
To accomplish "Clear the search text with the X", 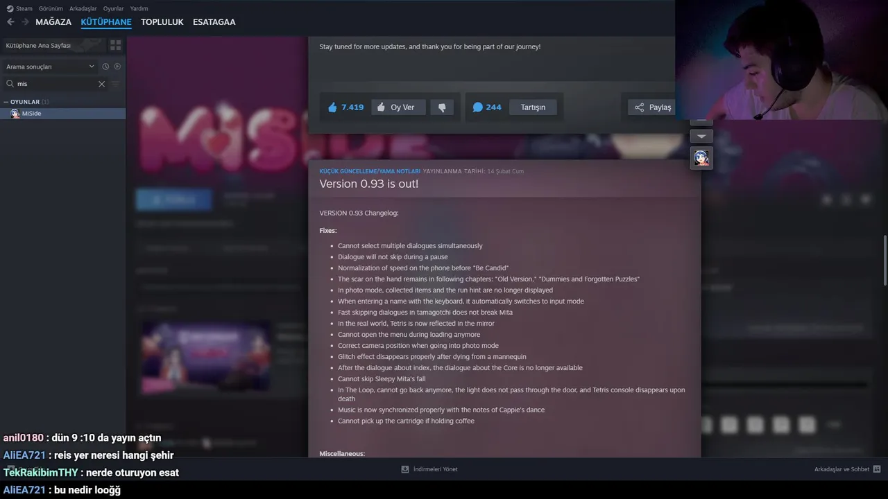I will pyautogui.click(x=101, y=84).
